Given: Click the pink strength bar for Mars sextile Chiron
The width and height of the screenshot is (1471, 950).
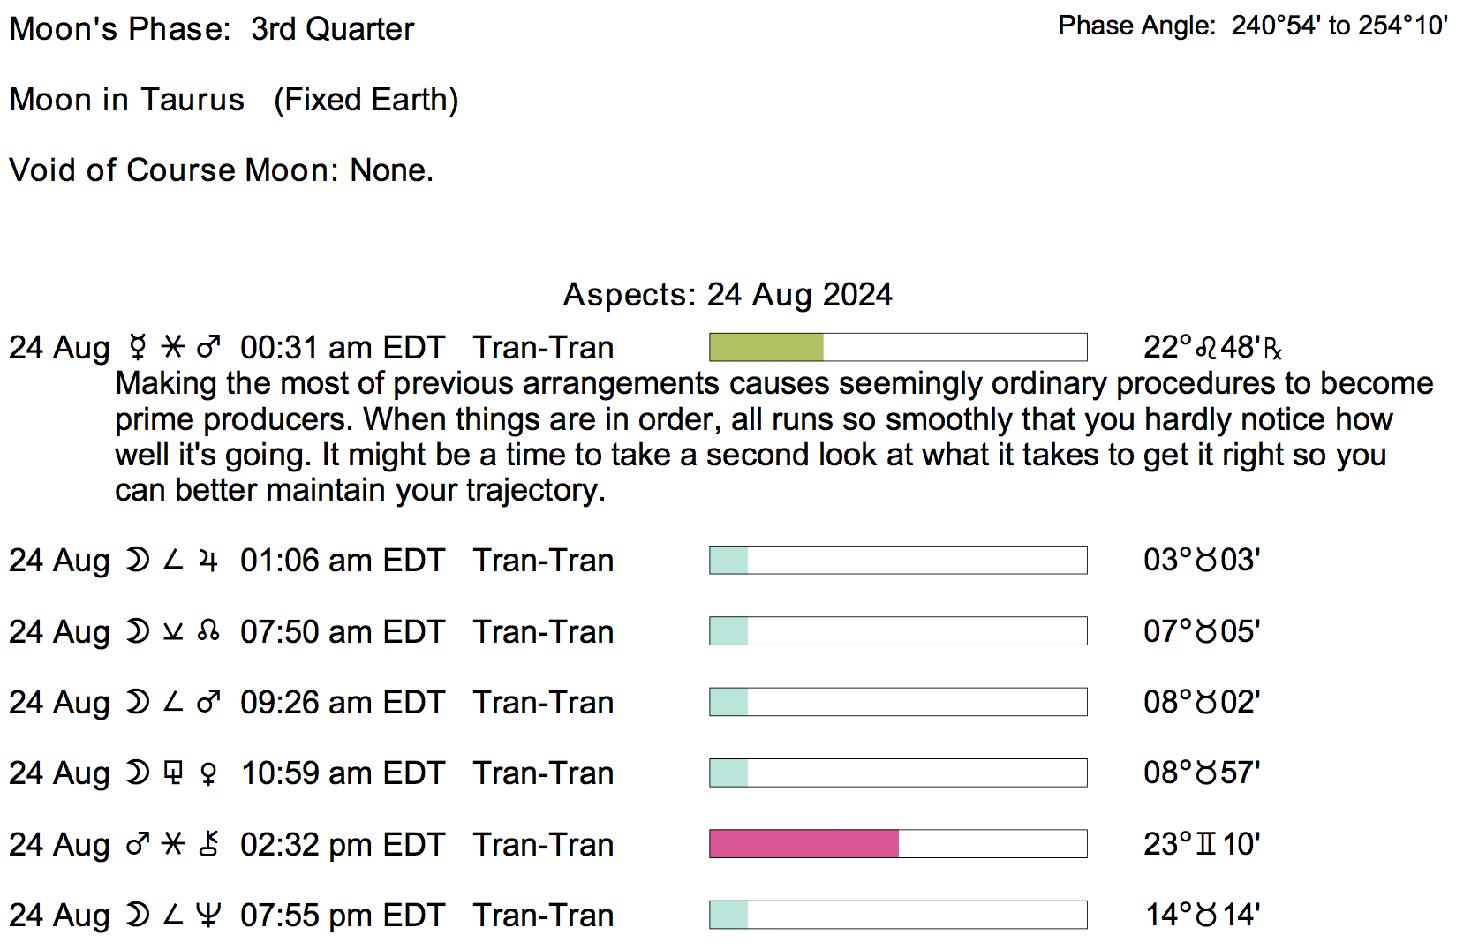Looking at the screenshot, I should tap(803, 844).
